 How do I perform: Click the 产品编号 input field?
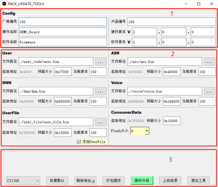[171, 22]
